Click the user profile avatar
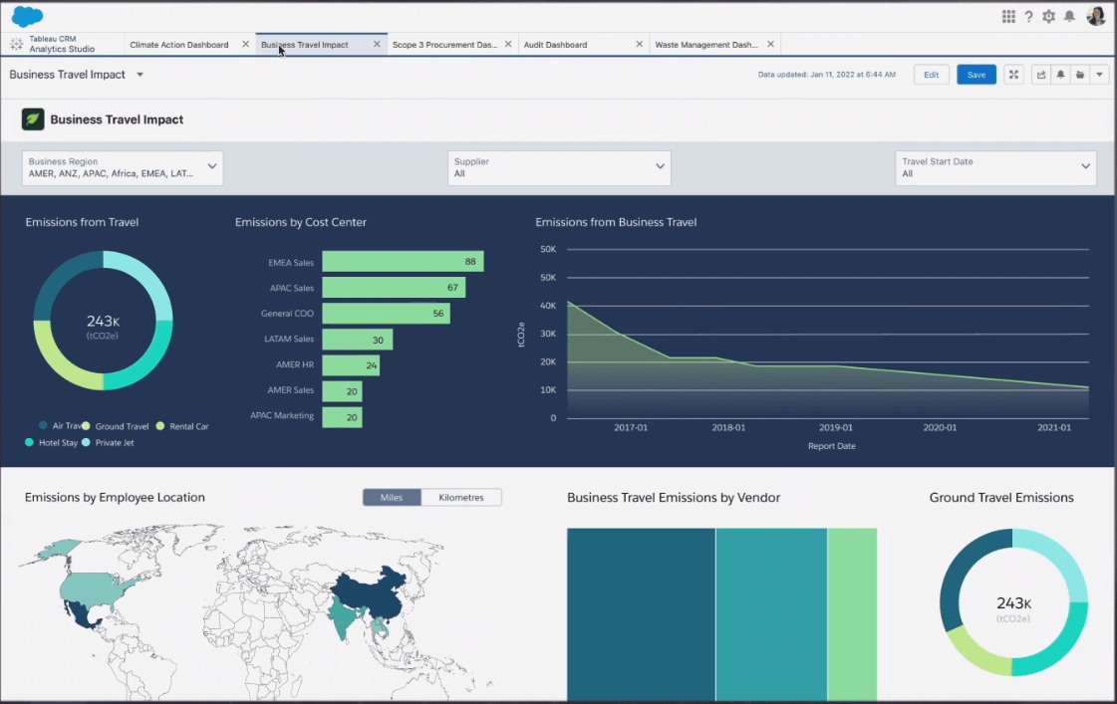The image size is (1117, 704). coord(1096,16)
